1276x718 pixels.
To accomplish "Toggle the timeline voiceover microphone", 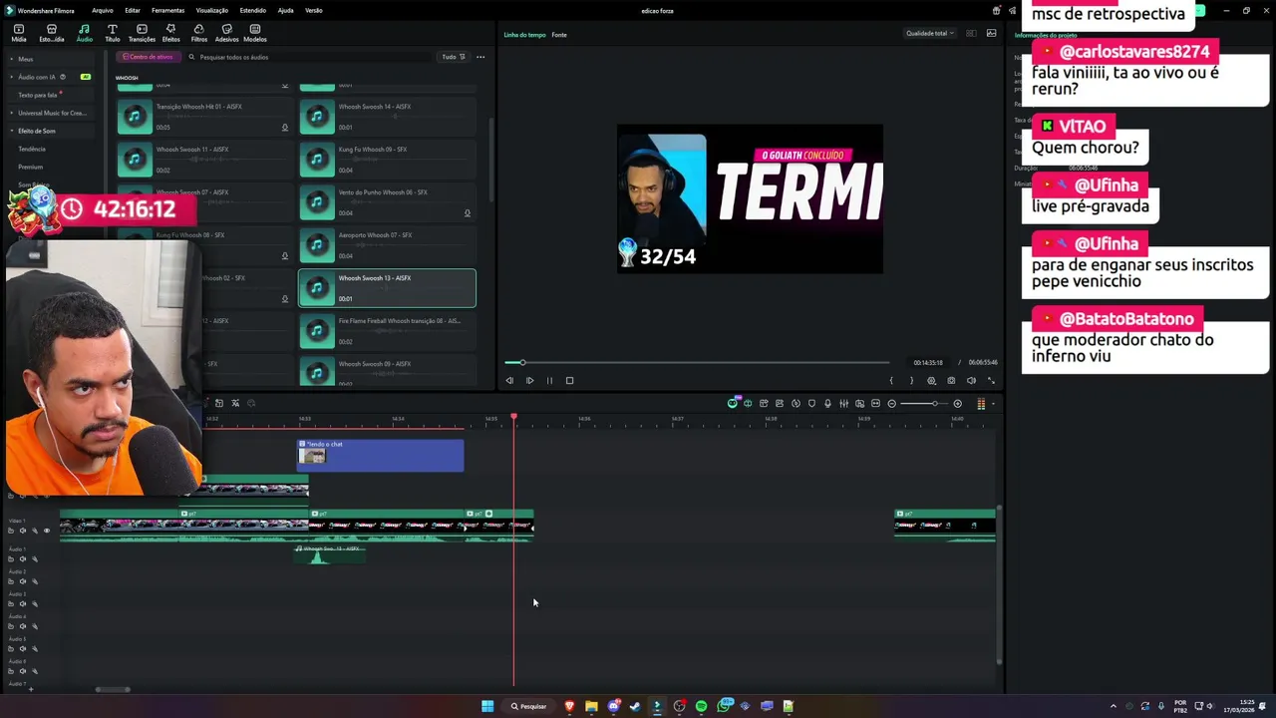I will (x=827, y=403).
